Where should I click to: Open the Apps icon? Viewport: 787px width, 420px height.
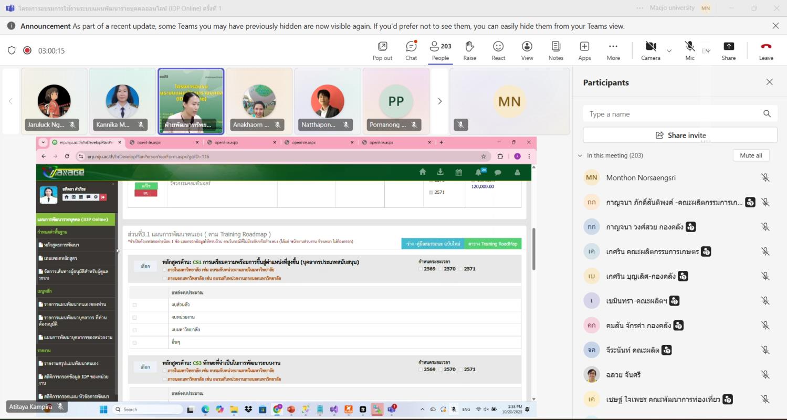pyautogui.click(x=584, y=47)
